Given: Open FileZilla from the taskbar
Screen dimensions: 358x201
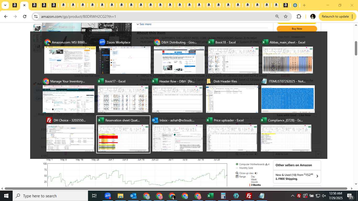Looking at the screenshot, I should coord(249,196).
